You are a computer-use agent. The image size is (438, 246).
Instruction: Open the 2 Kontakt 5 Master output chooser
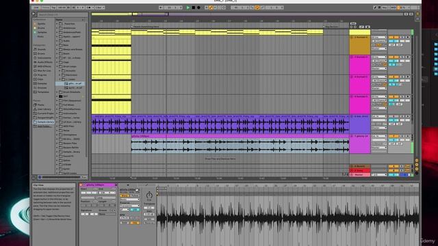pos(379,49)
